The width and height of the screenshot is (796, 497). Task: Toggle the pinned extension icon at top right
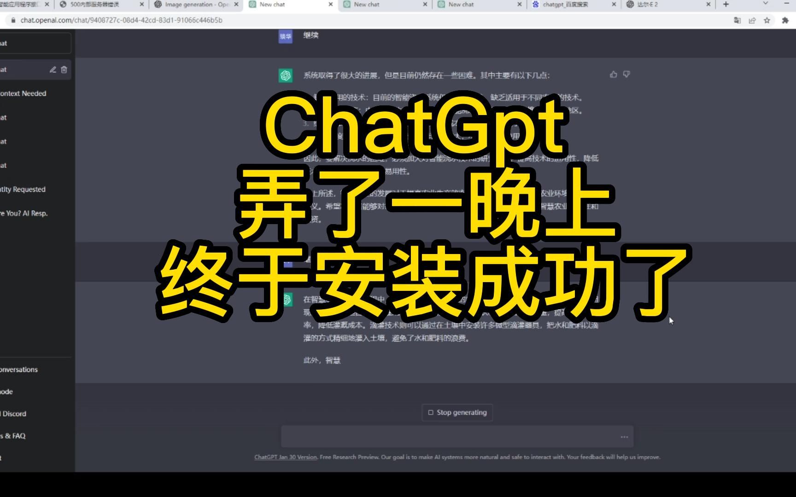click(737, 20)
